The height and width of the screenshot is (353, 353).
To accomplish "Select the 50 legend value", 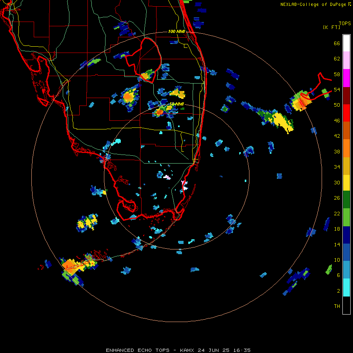I will pyautogui.click(x=337, y=105).
